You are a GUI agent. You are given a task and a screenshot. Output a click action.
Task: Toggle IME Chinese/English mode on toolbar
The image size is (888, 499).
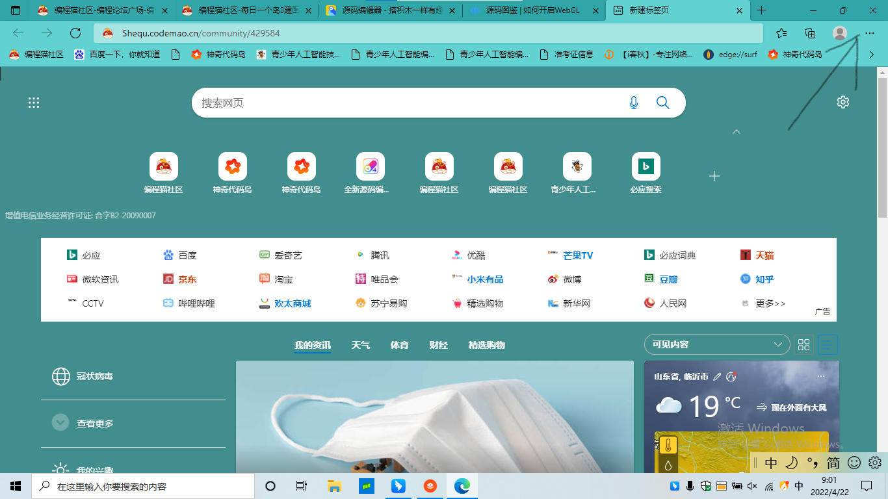pyautogui.click(x=771, y=463)
